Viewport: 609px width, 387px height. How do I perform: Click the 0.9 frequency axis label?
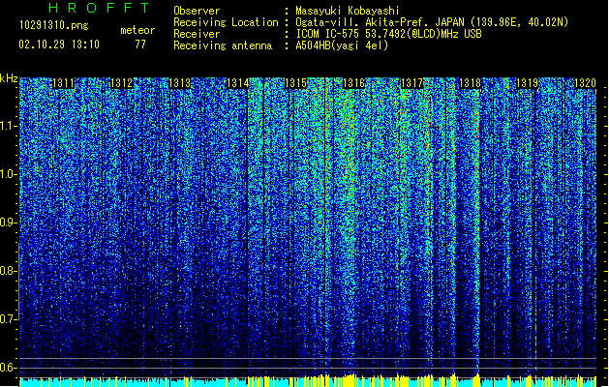pyautogui.click(x=9, y=223)
